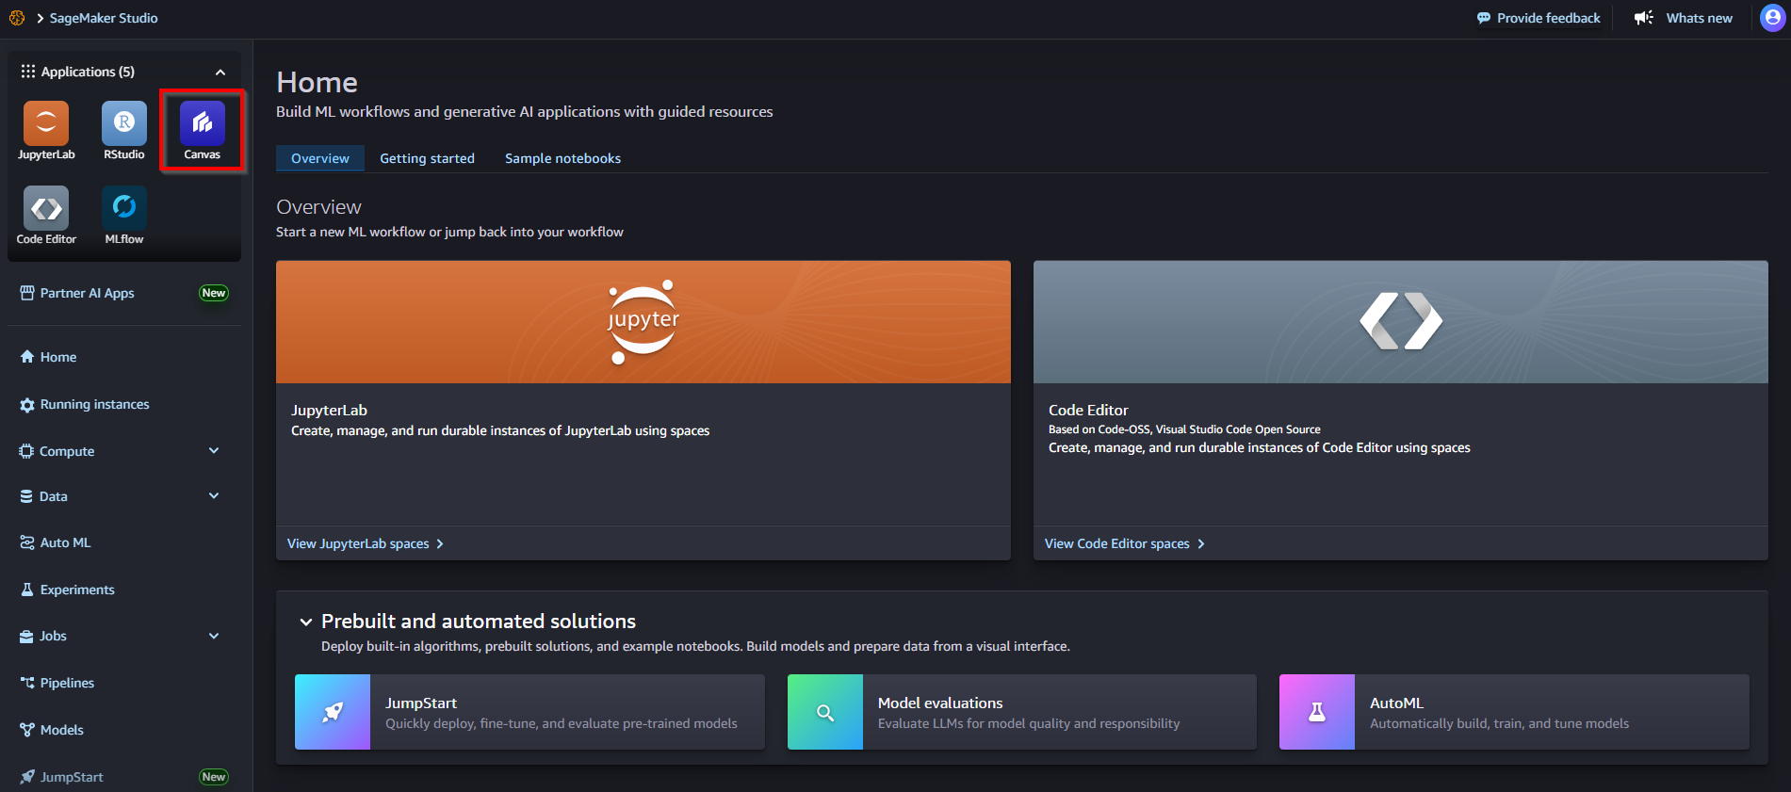Open the Canvas application
The image size is (1791, 792).
[x=203, y=123]
